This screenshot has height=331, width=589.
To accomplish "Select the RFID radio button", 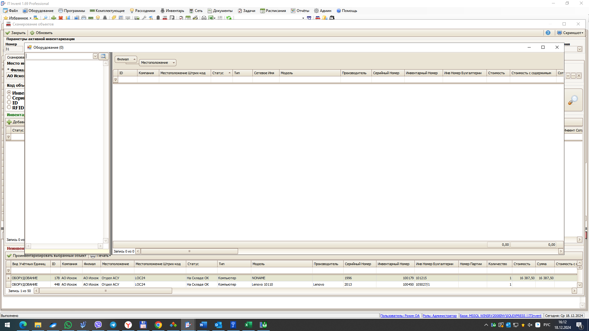I will (9, 107).
